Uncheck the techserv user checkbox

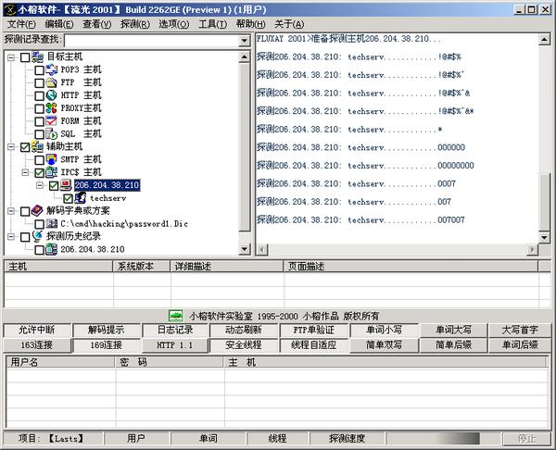pos(68,198)
